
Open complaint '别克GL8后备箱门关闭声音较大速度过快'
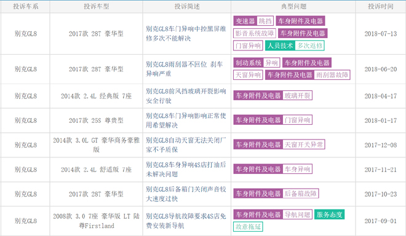(x=186, y=194)
